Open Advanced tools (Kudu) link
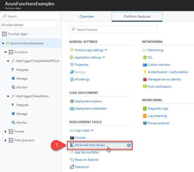This screenshot has width=194, height=172. pyautogui.click(x=90, y=145)
